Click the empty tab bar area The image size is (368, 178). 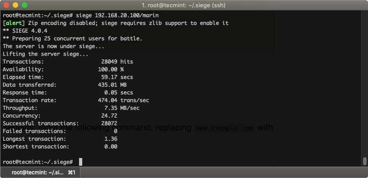tap(224, 173)
